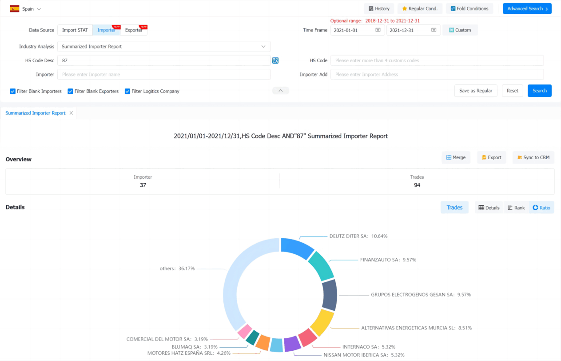561x361 pixels.
Task: Select Exporter data source
Action: click(134, 30)
